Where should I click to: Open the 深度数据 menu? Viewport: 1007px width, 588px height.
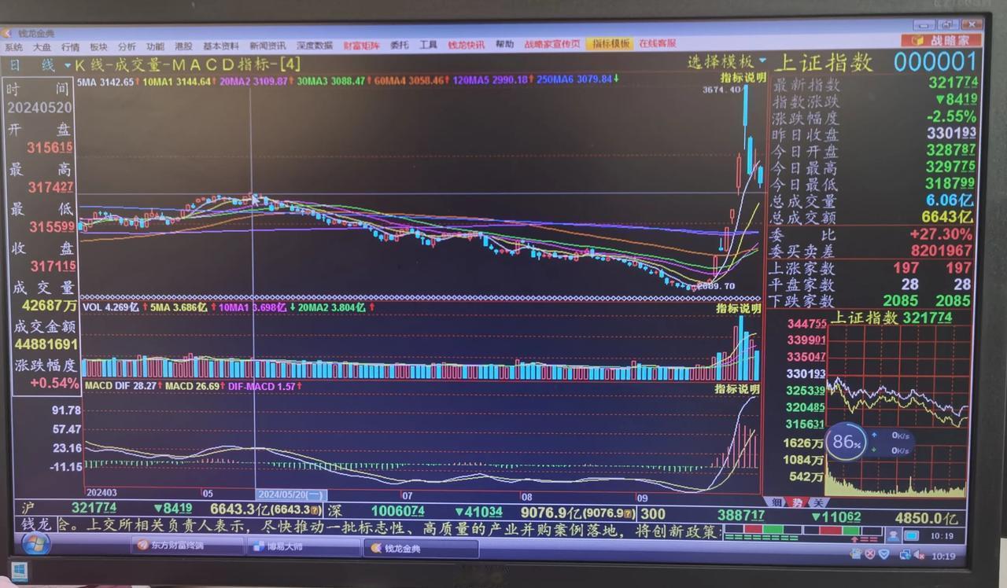click(x=315, y=46)
